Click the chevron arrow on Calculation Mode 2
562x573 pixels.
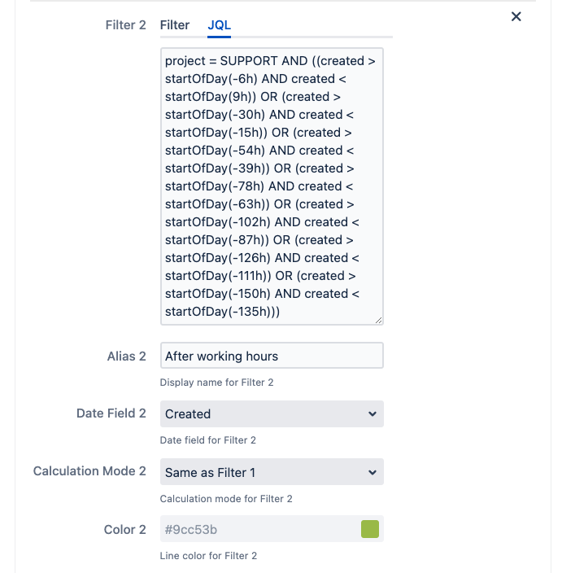click(x=372, y=472)
